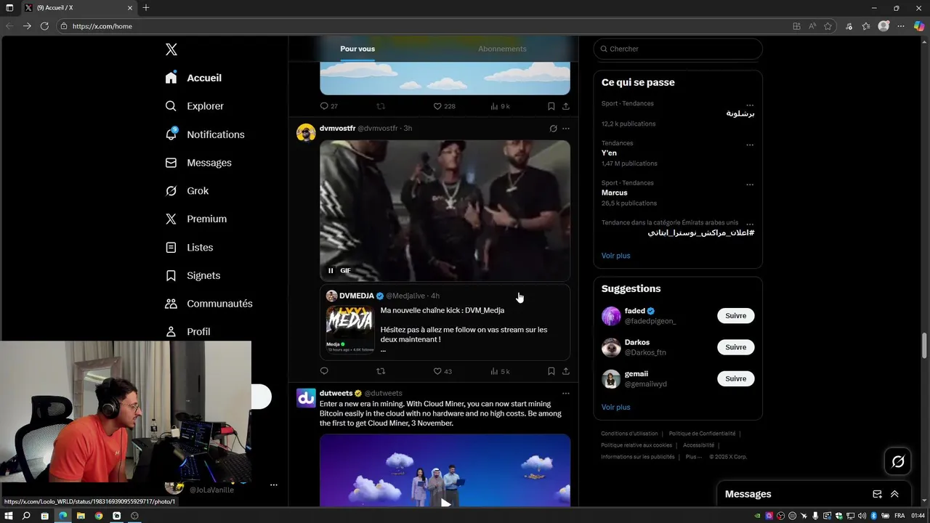Screen dimensions: 930x523
Task: Open Accueil home in the sidebar
Action: (193, 78)
